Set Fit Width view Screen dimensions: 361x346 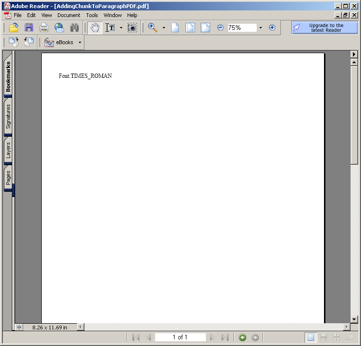point(205,28)
